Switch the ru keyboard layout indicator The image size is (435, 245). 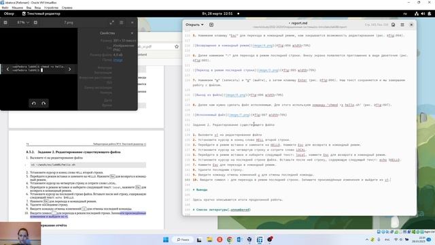[405, 14]
